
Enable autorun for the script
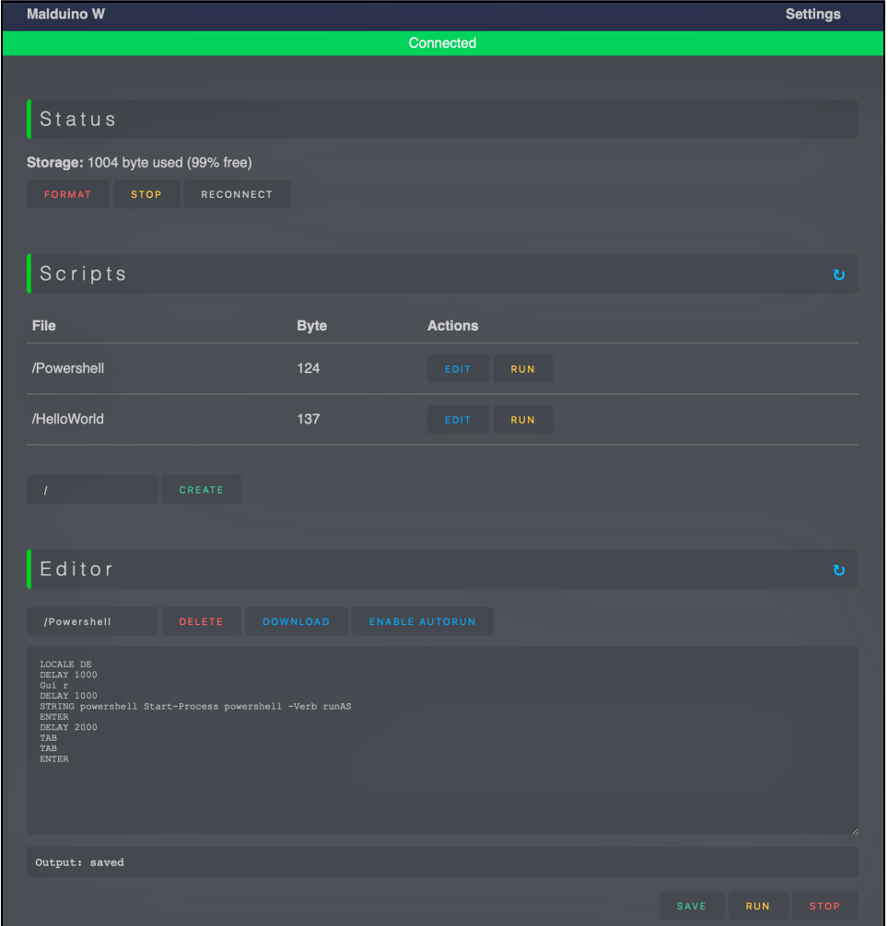(423, 621)
